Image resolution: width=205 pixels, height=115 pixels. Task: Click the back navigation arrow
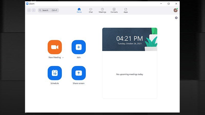coord(29,10)
